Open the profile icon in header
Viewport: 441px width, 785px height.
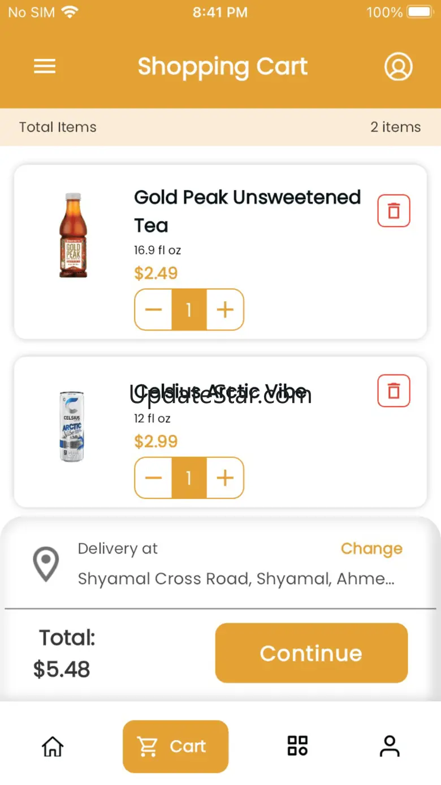[398, 67]
